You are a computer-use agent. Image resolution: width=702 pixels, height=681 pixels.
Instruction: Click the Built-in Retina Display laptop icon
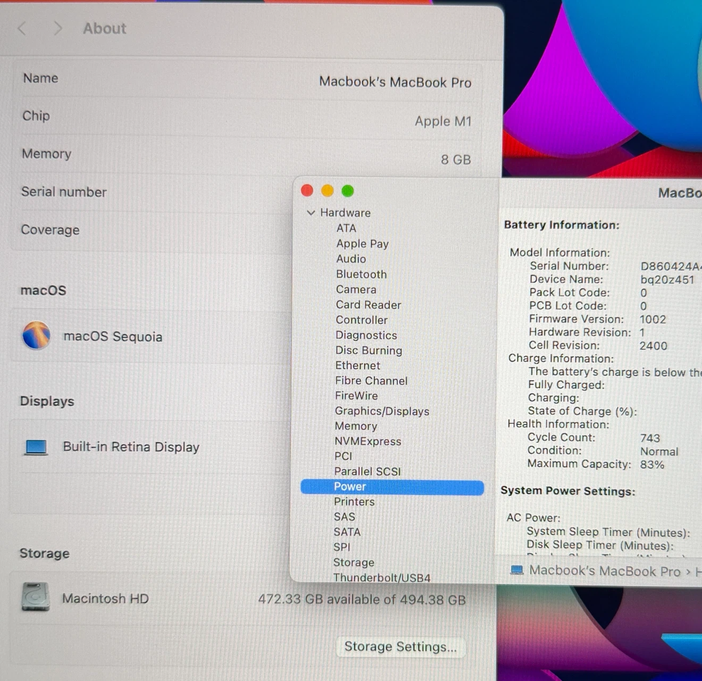tap(36, 447)
